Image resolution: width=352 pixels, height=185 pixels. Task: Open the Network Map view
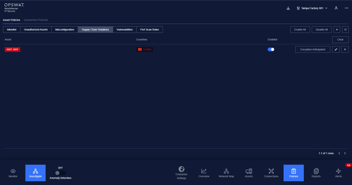pos(226,173)
